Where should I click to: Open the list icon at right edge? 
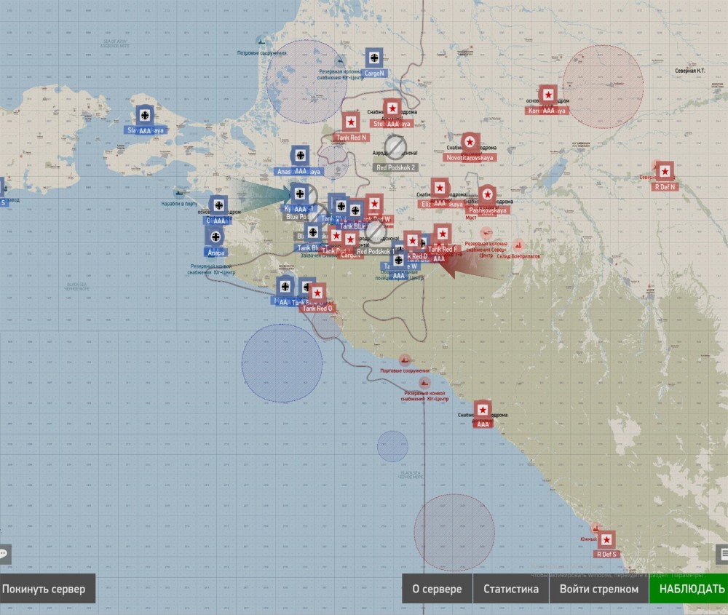tap(722, 554)
